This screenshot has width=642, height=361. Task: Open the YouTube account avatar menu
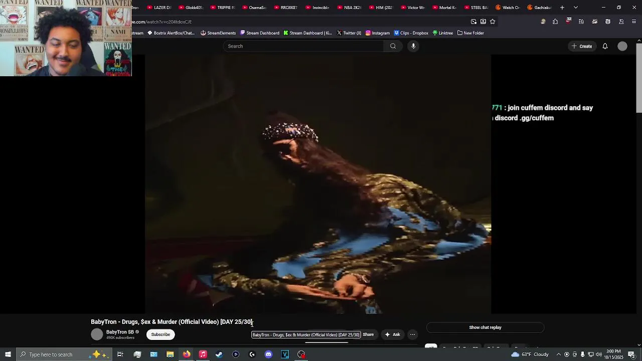pyautogui.click(x=622, y=46)
